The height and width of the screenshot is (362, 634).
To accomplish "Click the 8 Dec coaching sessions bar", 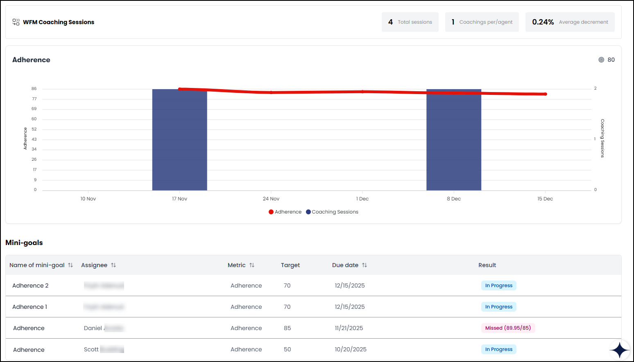I will pyautogui.click(x=454, y=140).
